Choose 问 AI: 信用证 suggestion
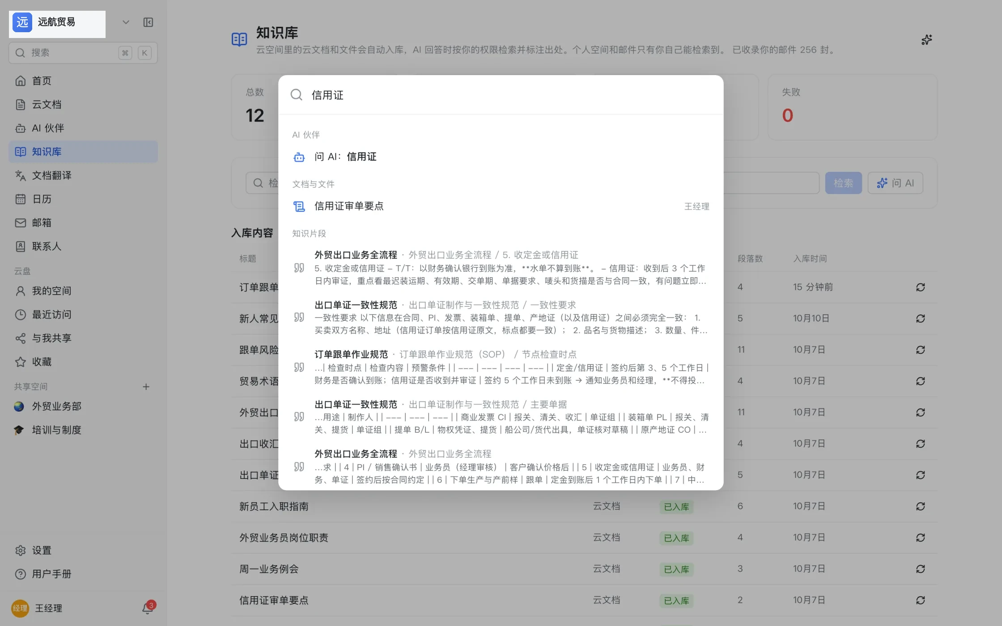Image resolution: width=1002 pixels, height=626 pixels. coord(501,157)
